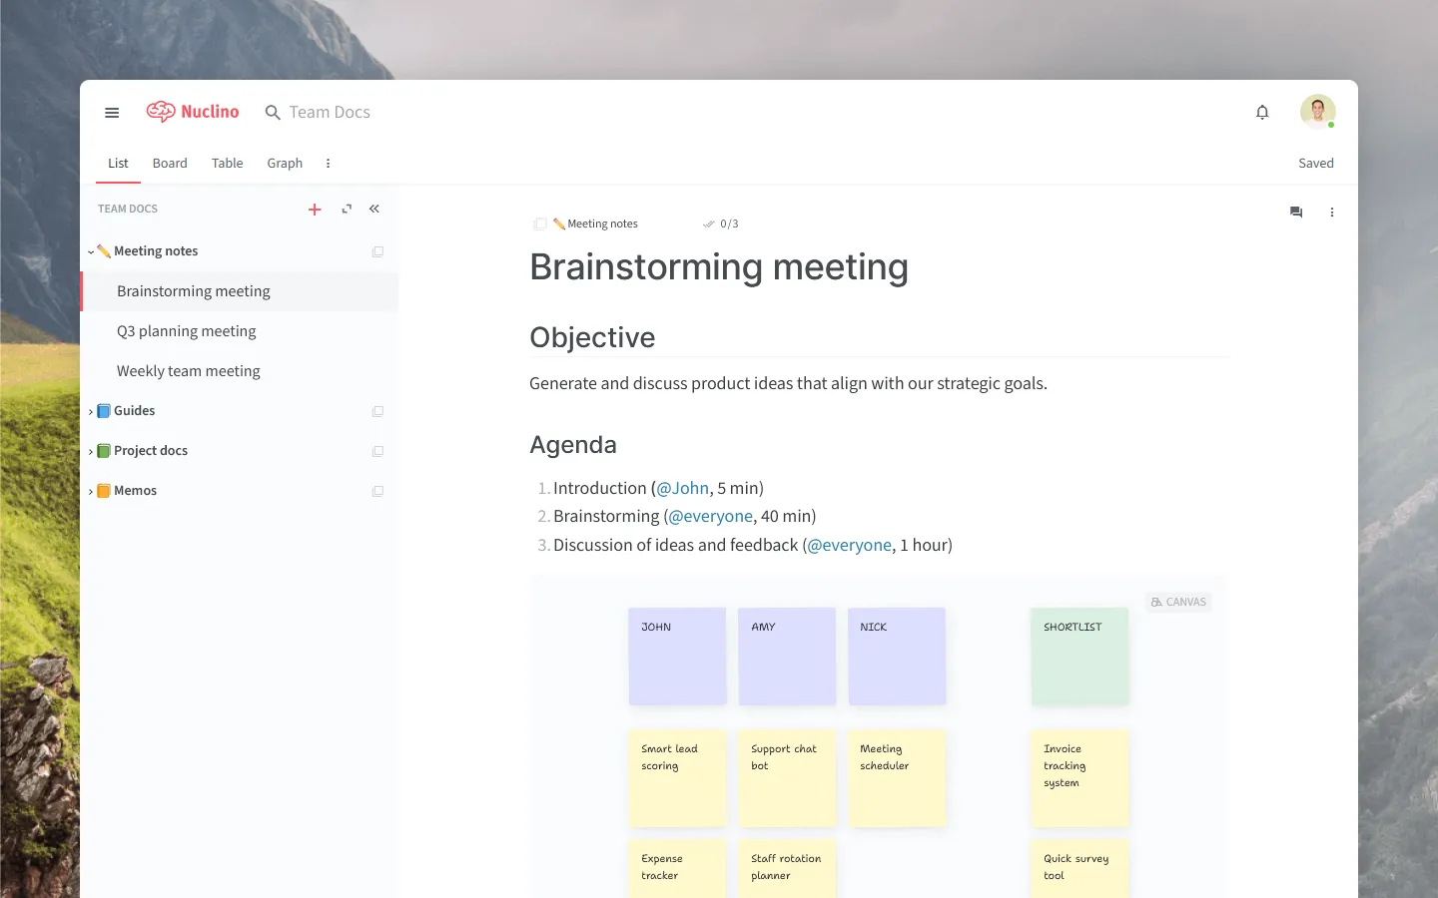Expand the Memos collection
Image resolution: width=1438 pixels, height=898 pixels.
tap(92, 490)
